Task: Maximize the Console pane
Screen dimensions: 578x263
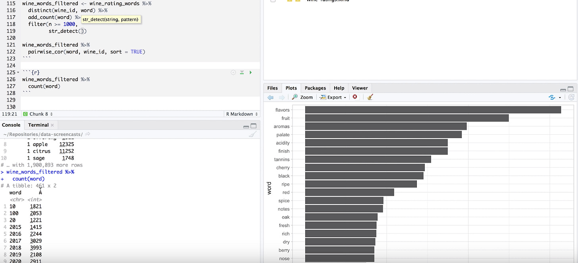Action: 253,126
